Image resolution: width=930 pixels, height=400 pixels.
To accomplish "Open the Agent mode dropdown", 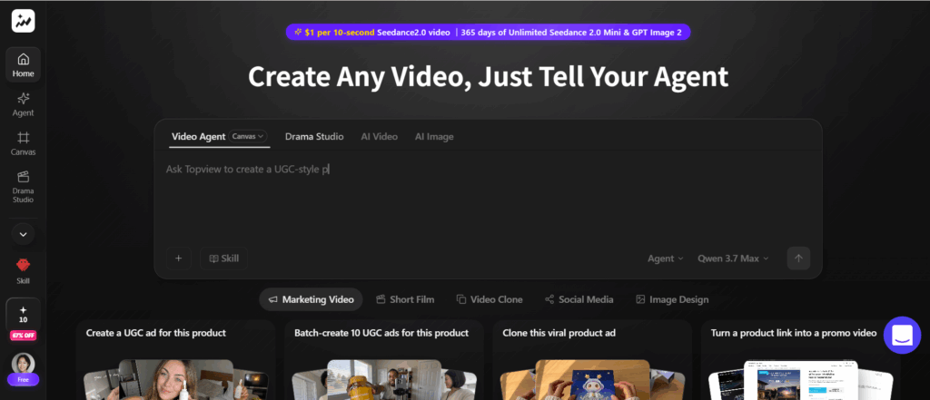I will (x=666, y=259).
